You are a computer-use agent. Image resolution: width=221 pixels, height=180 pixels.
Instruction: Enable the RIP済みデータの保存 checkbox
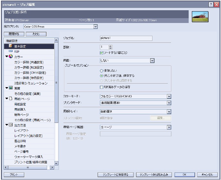(102, 87)
